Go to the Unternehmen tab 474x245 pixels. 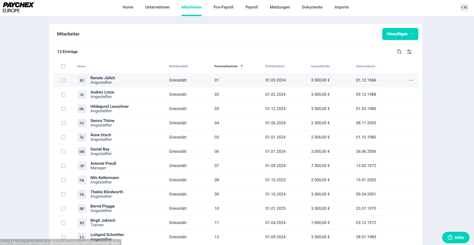pos(157,7)
